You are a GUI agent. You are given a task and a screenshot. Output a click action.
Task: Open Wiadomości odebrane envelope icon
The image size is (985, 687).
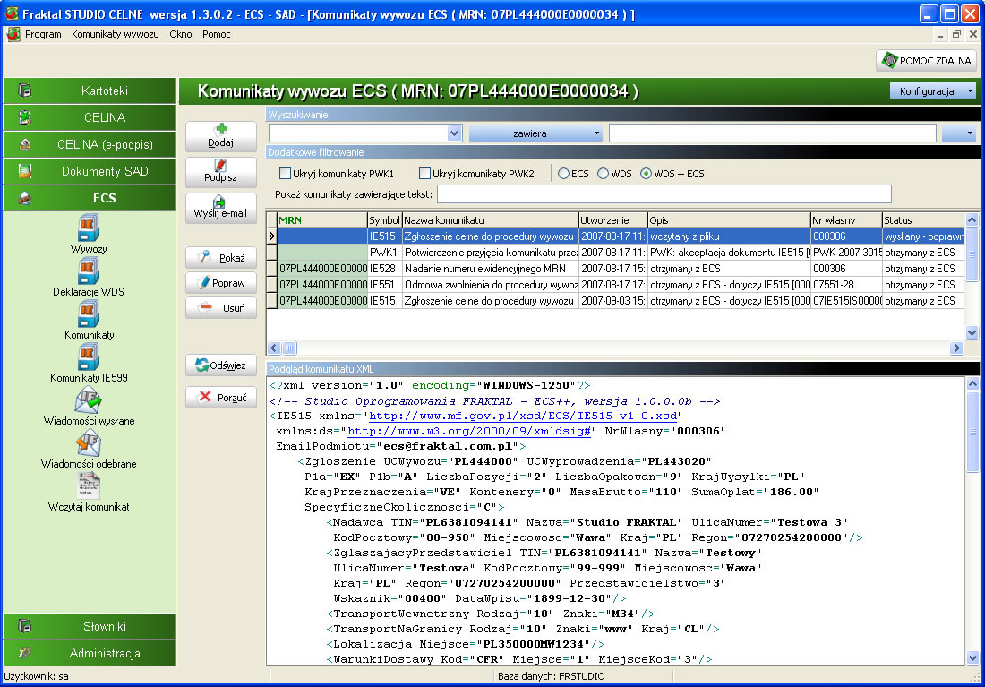(89, 443)
